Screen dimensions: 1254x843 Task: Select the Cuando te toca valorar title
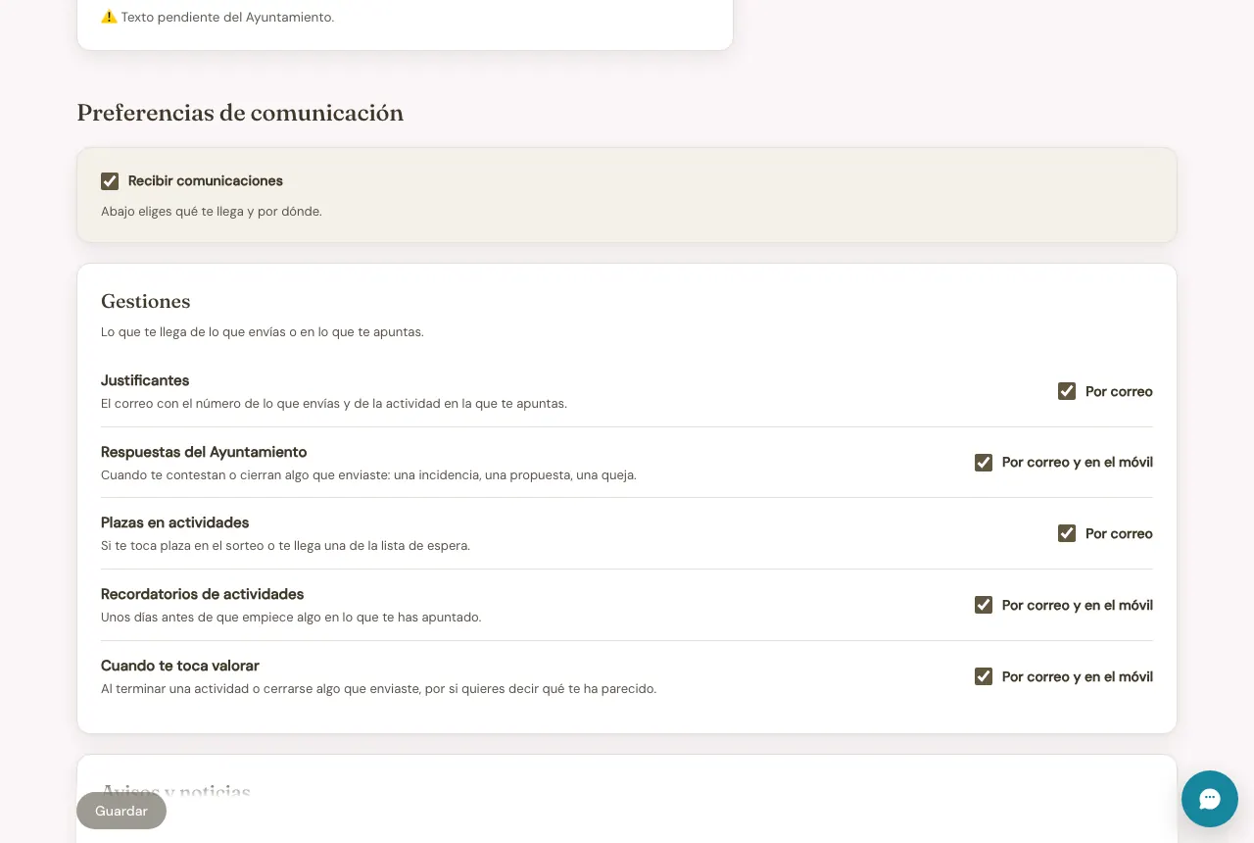click(180, 666)
